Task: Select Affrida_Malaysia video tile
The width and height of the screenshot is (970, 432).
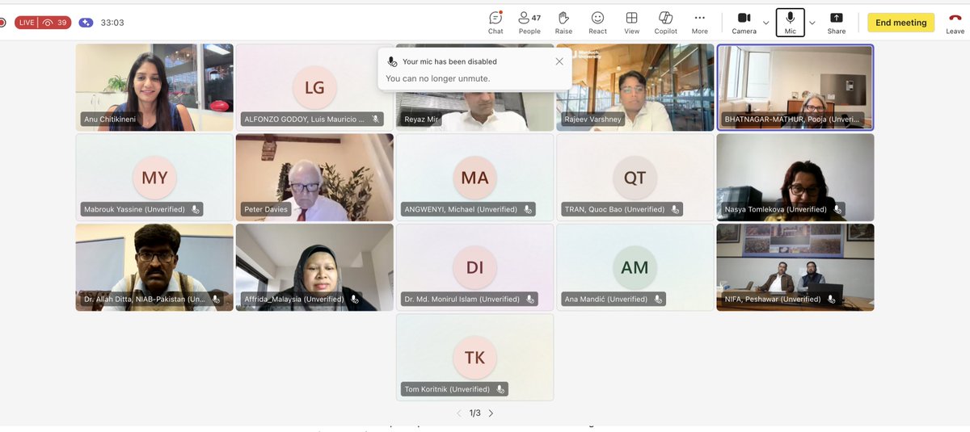Action: pyautogui.click(x=314, y=267)
